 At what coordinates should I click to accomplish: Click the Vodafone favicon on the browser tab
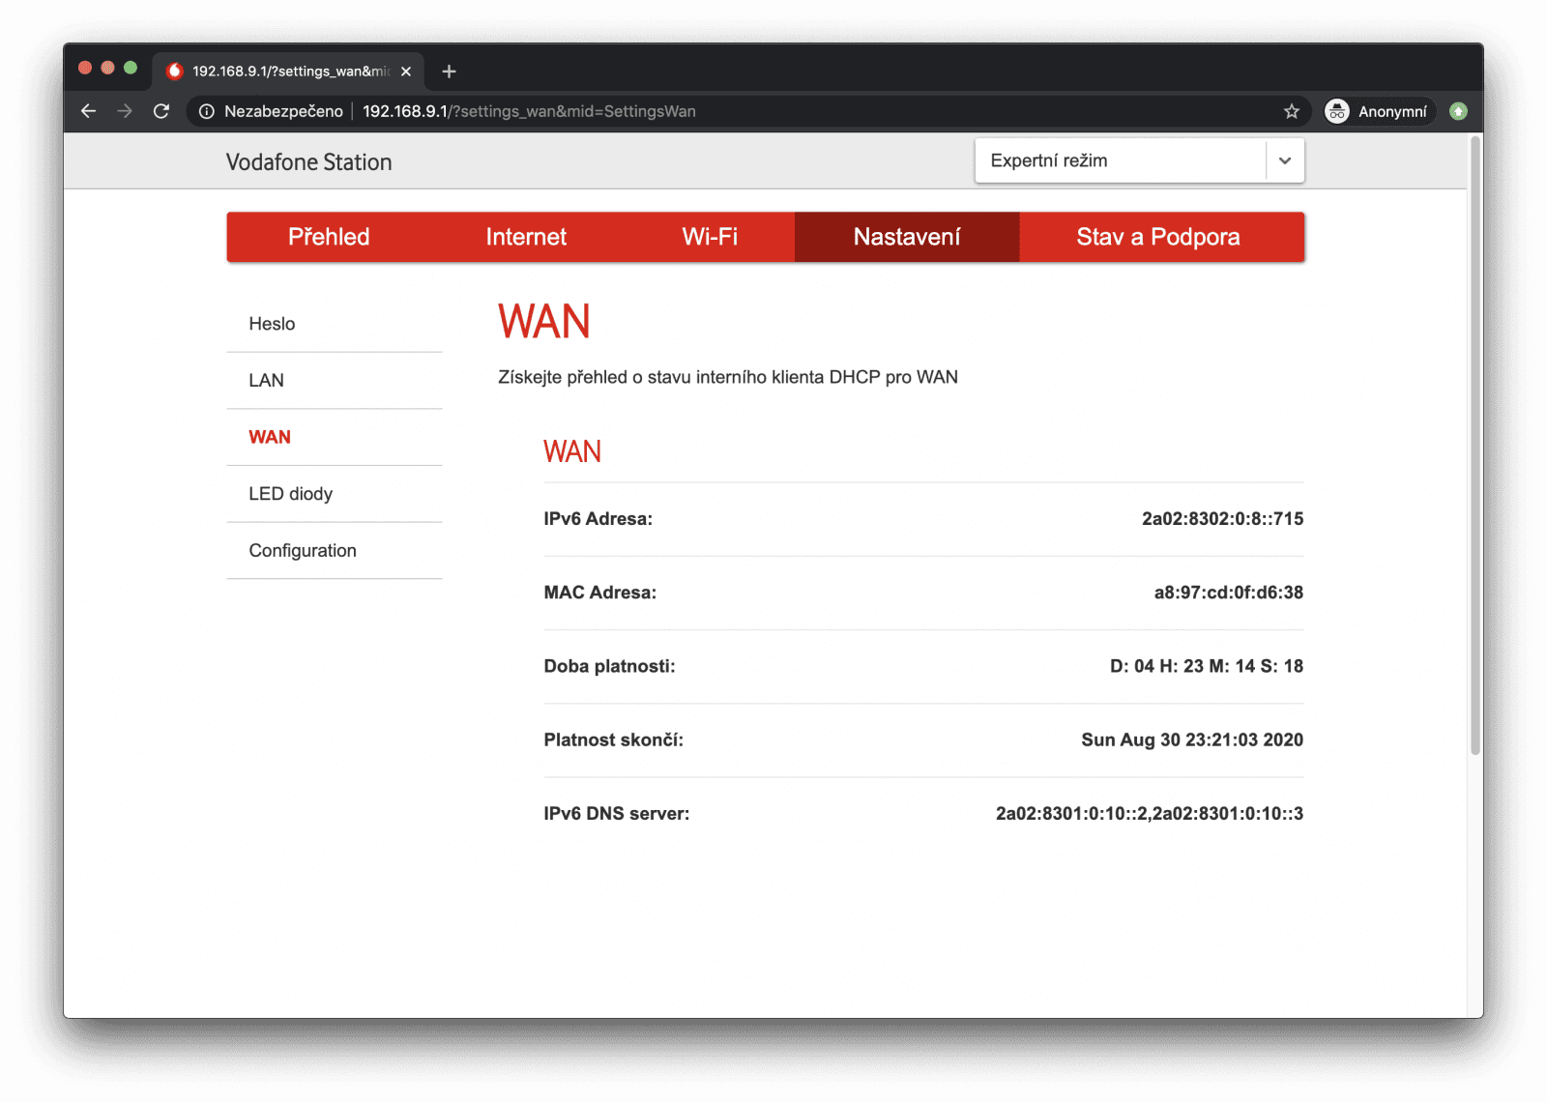tap(174, 71)
